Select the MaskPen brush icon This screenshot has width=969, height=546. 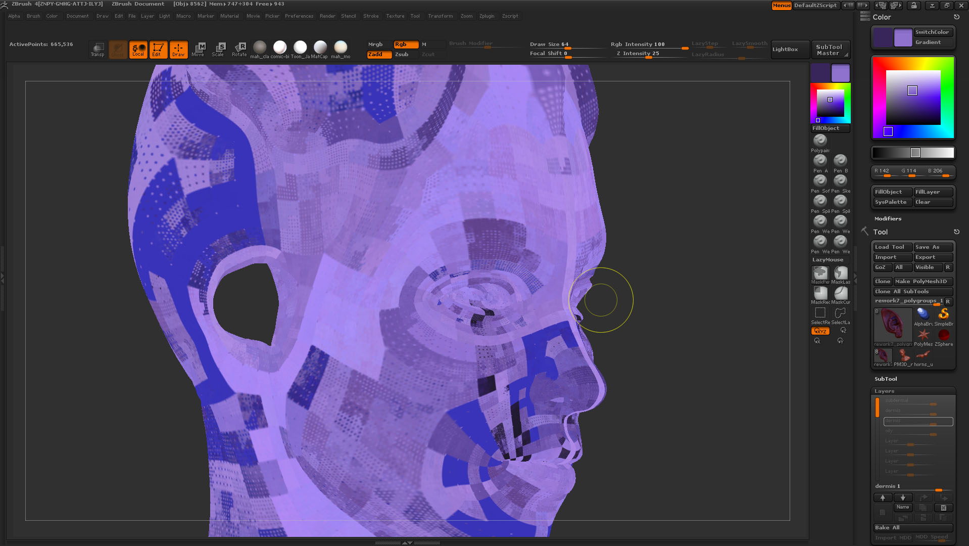point(819,274)
